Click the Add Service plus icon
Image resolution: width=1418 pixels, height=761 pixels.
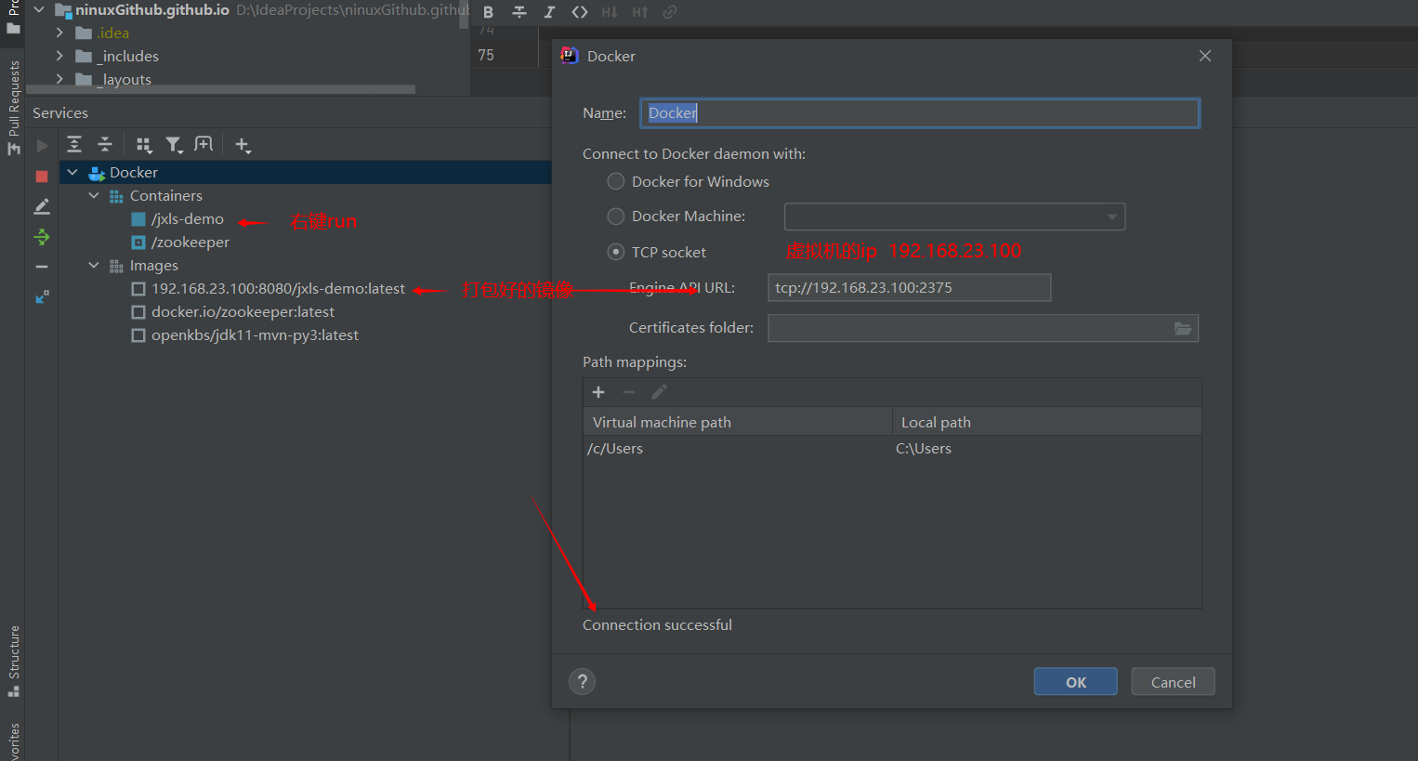coord(243,145)
